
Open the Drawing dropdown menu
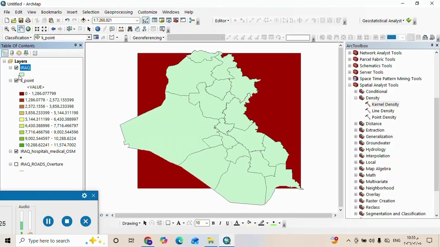click(131, 223)
